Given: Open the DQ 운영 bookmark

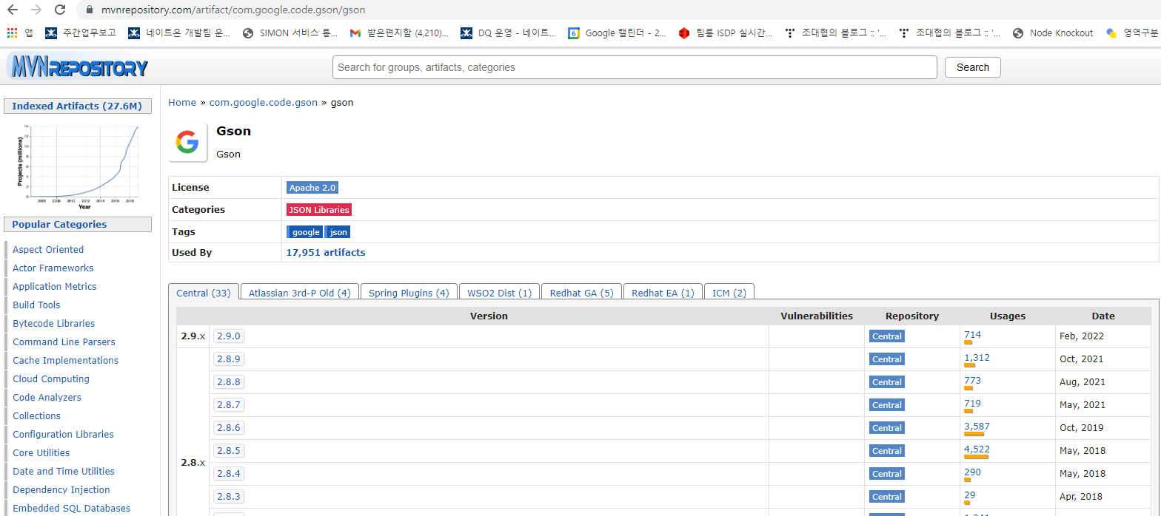Looking at the screenshot, I should 509,33.
